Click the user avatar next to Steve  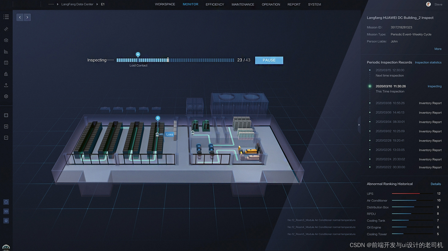pyautogui.click(x=428, y=4)
